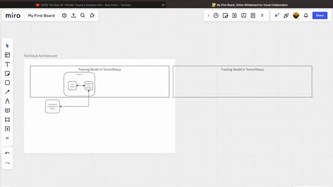Open the Templates tool

click(x=7, y=55)
